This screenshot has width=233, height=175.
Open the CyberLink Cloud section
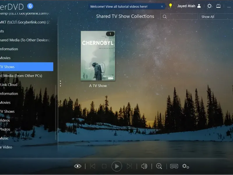click(x=9, y=85)
